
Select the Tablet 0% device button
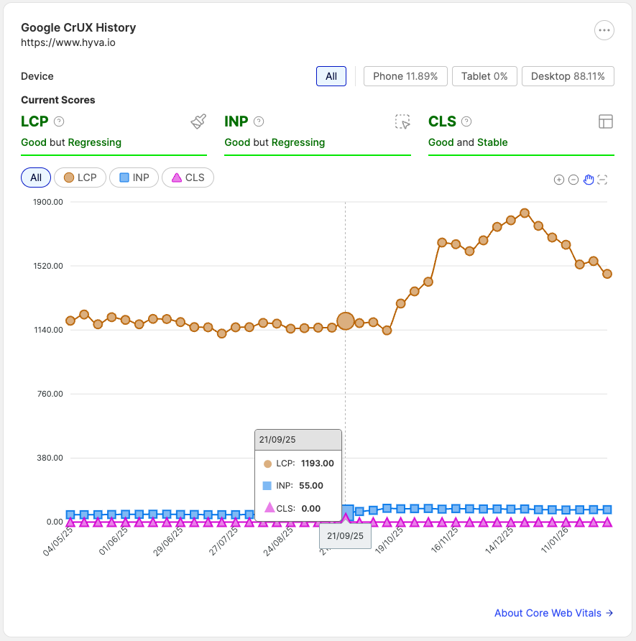[x=484, y=75]
